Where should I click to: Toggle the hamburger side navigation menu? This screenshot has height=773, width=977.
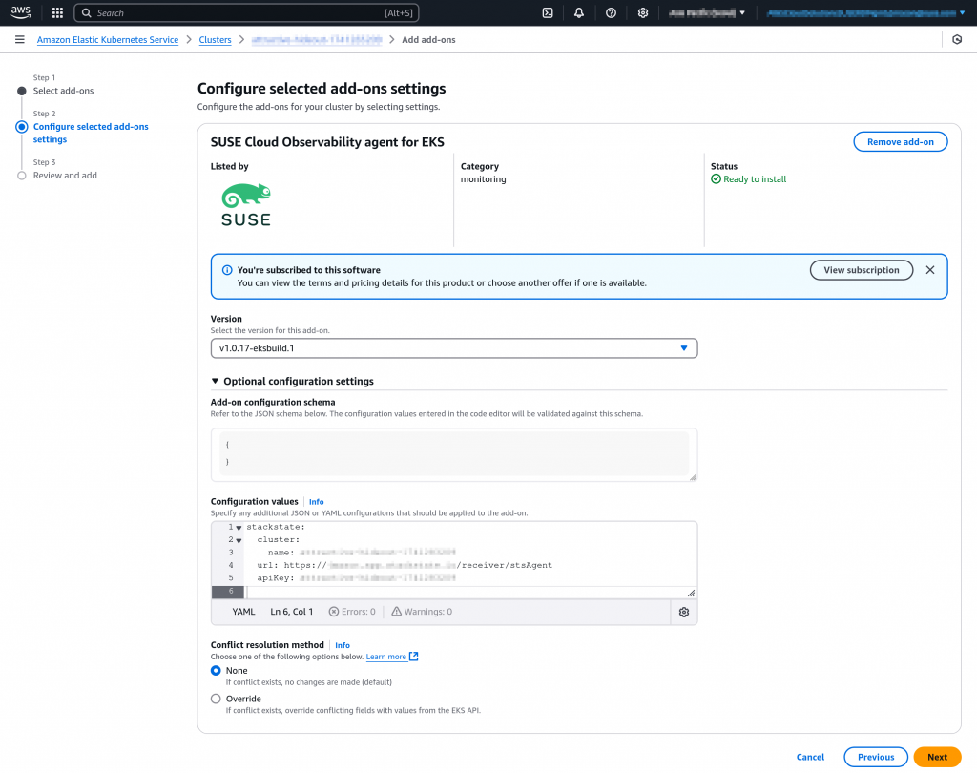point(19,40)
